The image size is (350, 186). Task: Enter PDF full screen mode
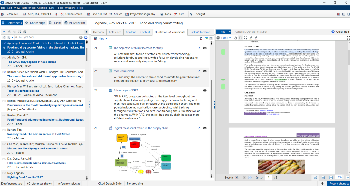348,38
